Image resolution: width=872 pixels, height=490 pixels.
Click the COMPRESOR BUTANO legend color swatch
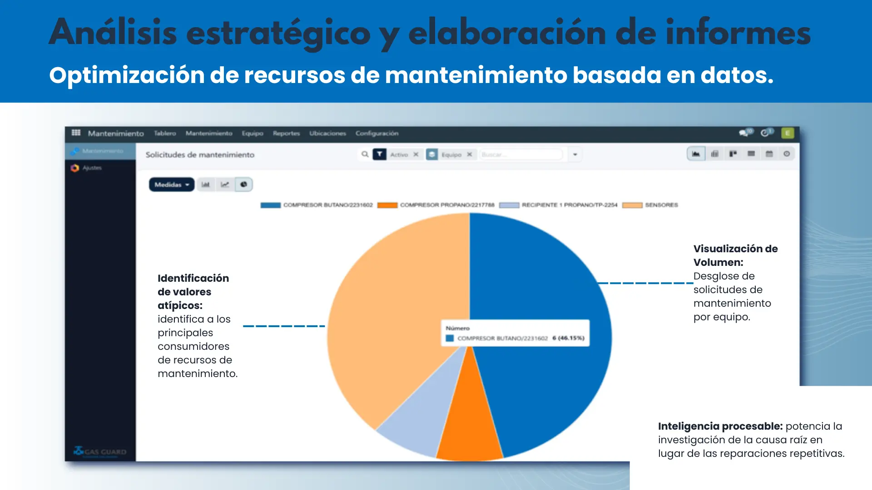(x=270, y=205)
